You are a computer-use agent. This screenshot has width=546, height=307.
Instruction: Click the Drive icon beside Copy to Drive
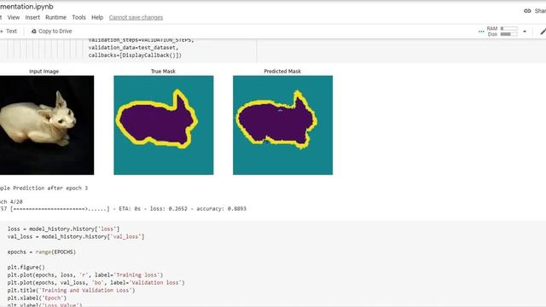tap(34, 31)
